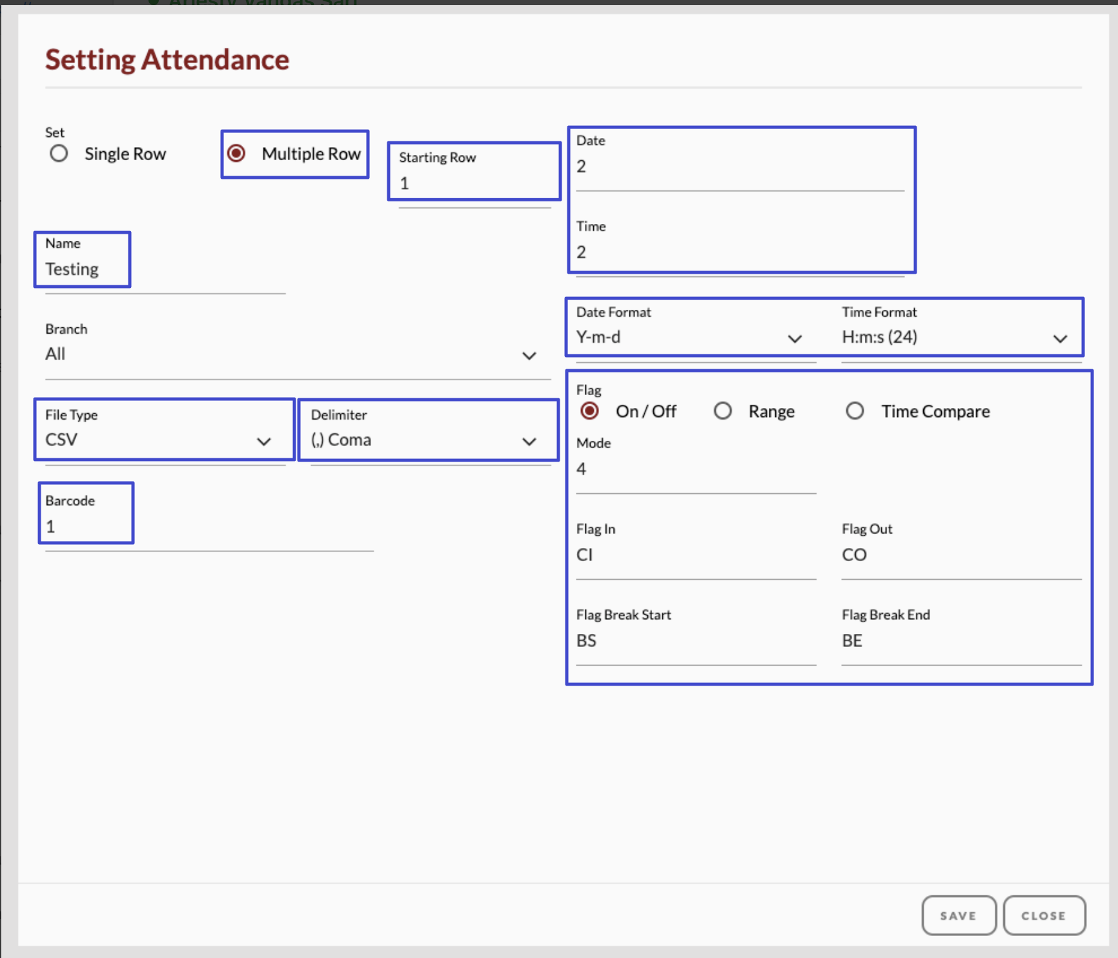Click the Name field containing Testing
1118x958 pixels.
tap(165, 270)
